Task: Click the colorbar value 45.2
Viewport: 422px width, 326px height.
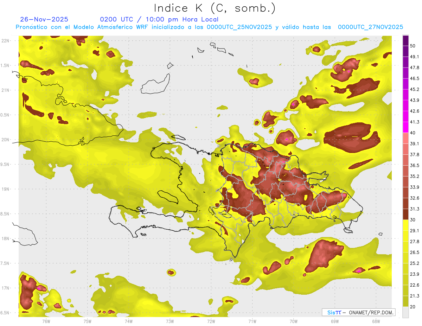Action: pos(415,89)
